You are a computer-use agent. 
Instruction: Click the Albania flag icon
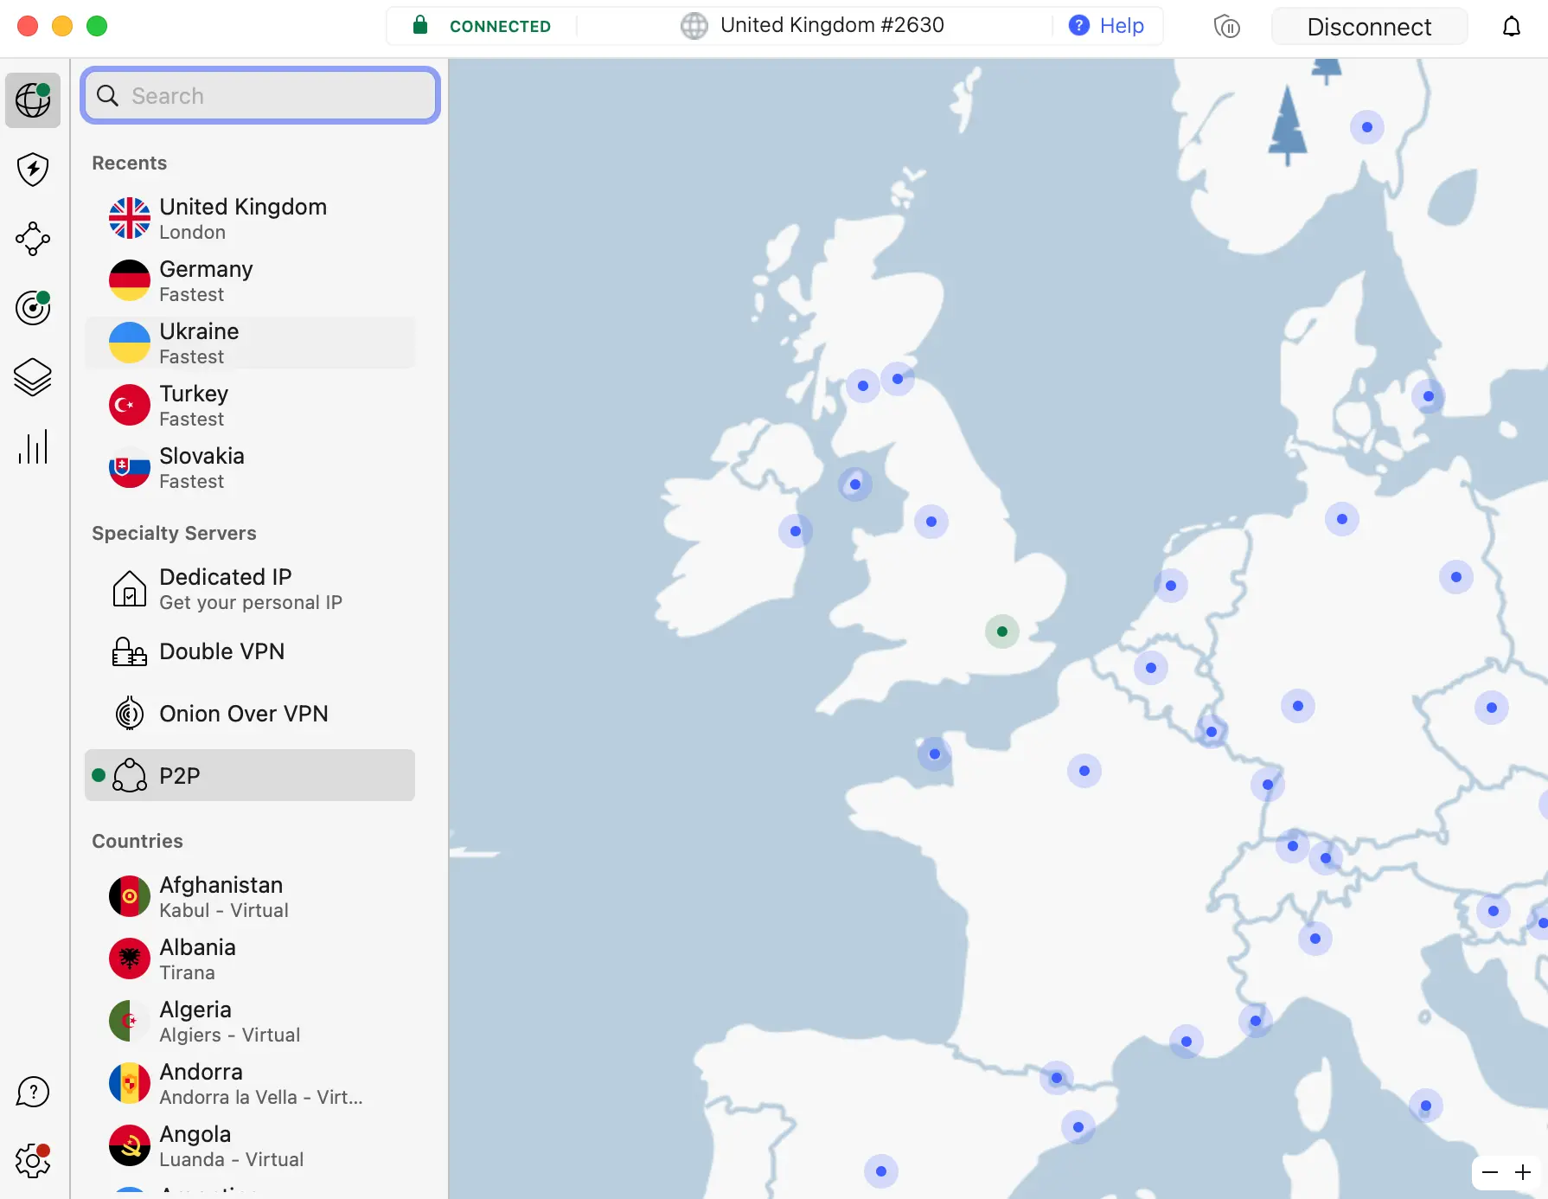(130, 959)
